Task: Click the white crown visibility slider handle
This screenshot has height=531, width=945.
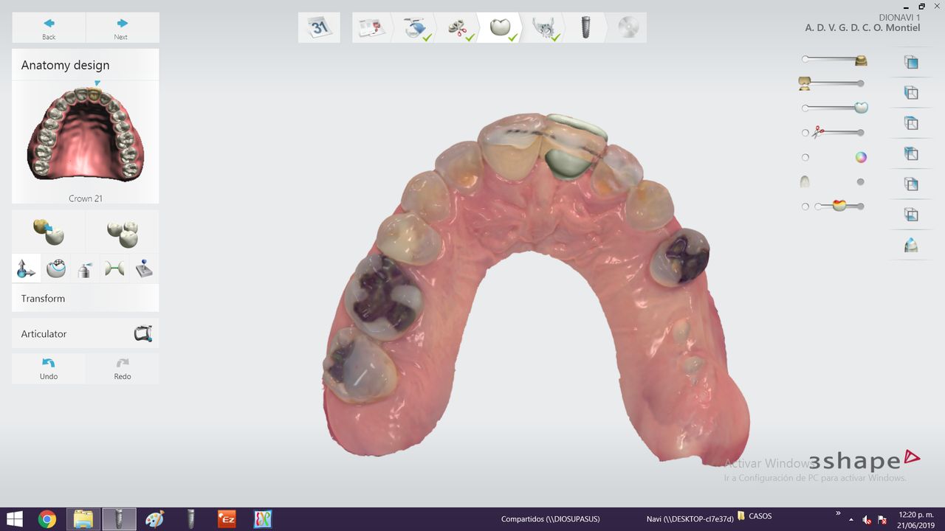Action: [860, 108]
